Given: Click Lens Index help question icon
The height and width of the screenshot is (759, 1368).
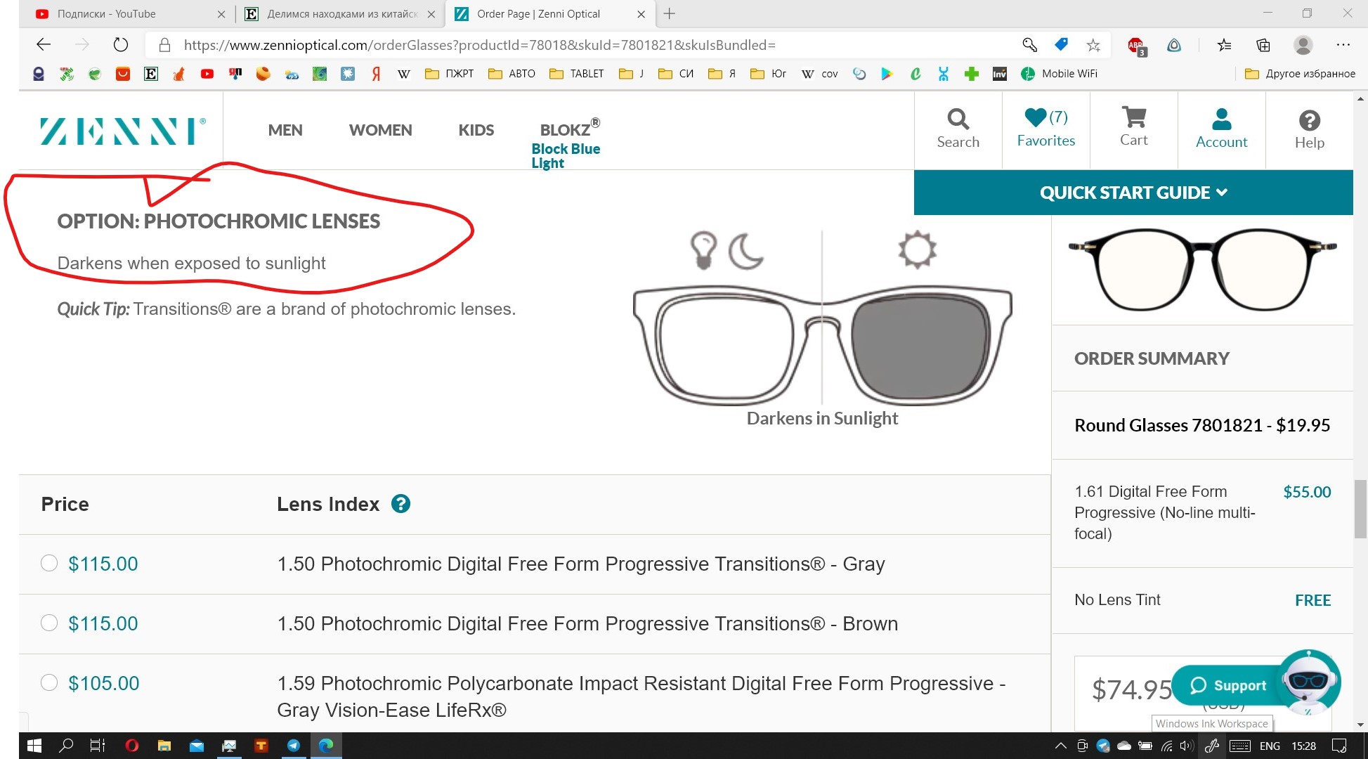Looking at the screenshot, I should [400, 504].
